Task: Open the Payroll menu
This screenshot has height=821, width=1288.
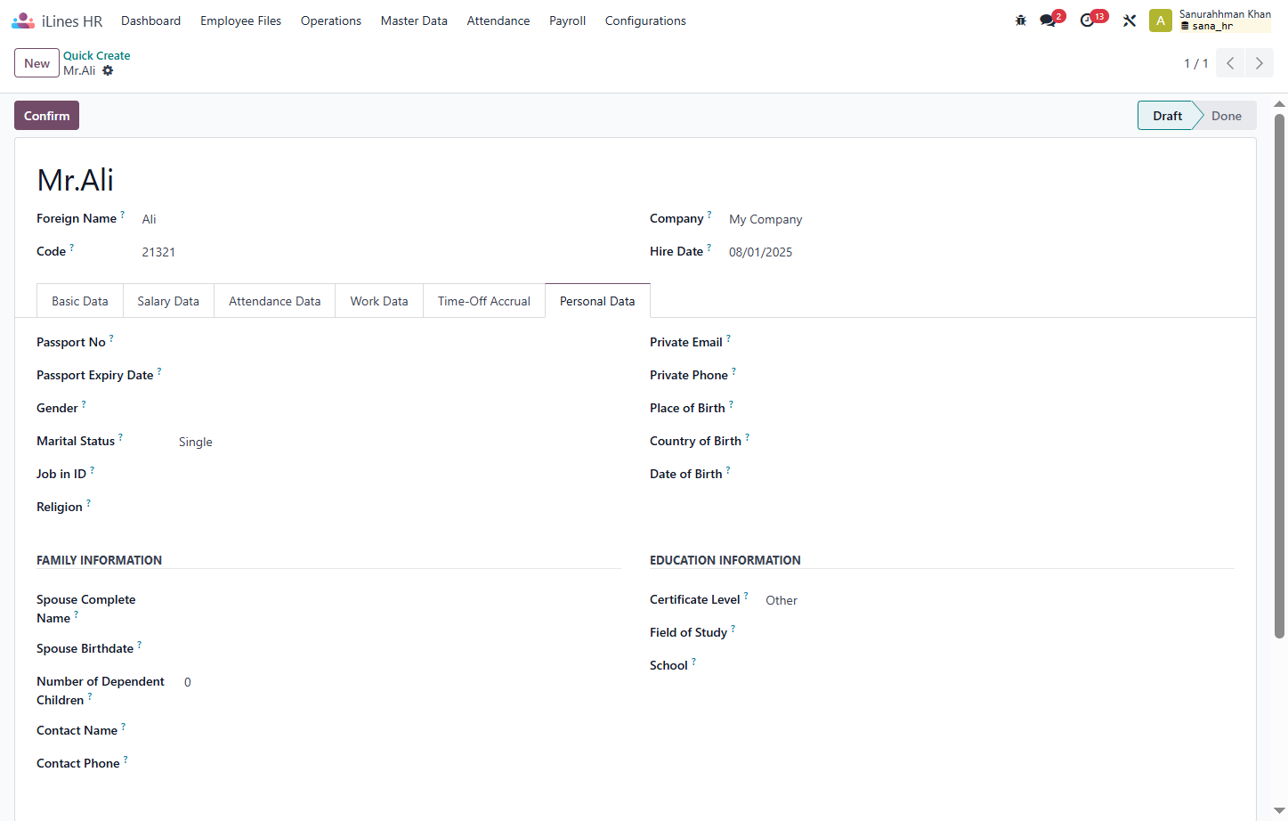Action: pos(567,20)
